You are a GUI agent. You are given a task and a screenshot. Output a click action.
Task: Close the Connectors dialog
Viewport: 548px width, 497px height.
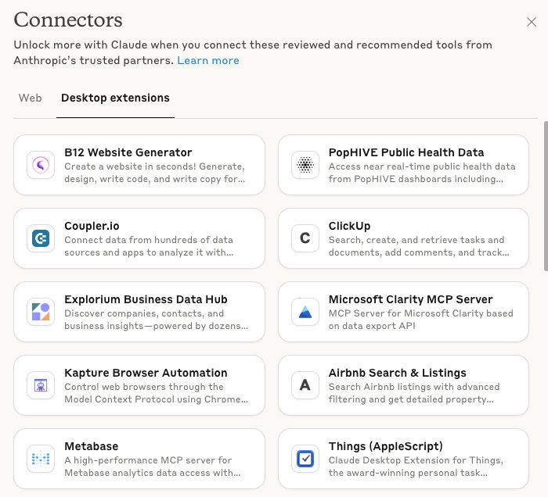532,22
